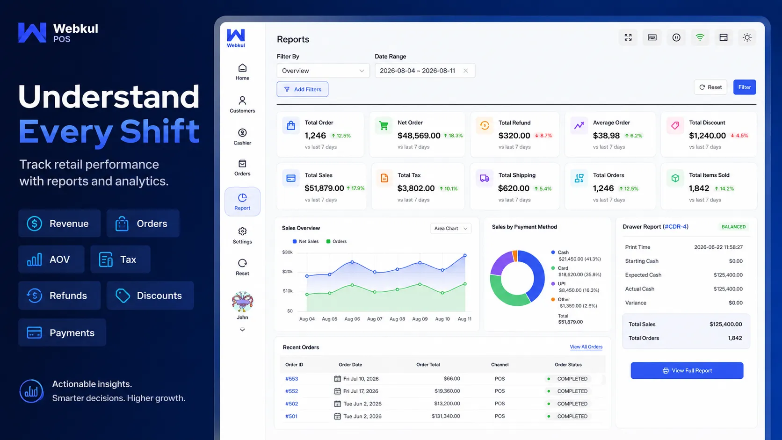The image size is (782, 440).
Task: Select Report in sidebar
Action: pyautogui.click(x=242, y=202)
